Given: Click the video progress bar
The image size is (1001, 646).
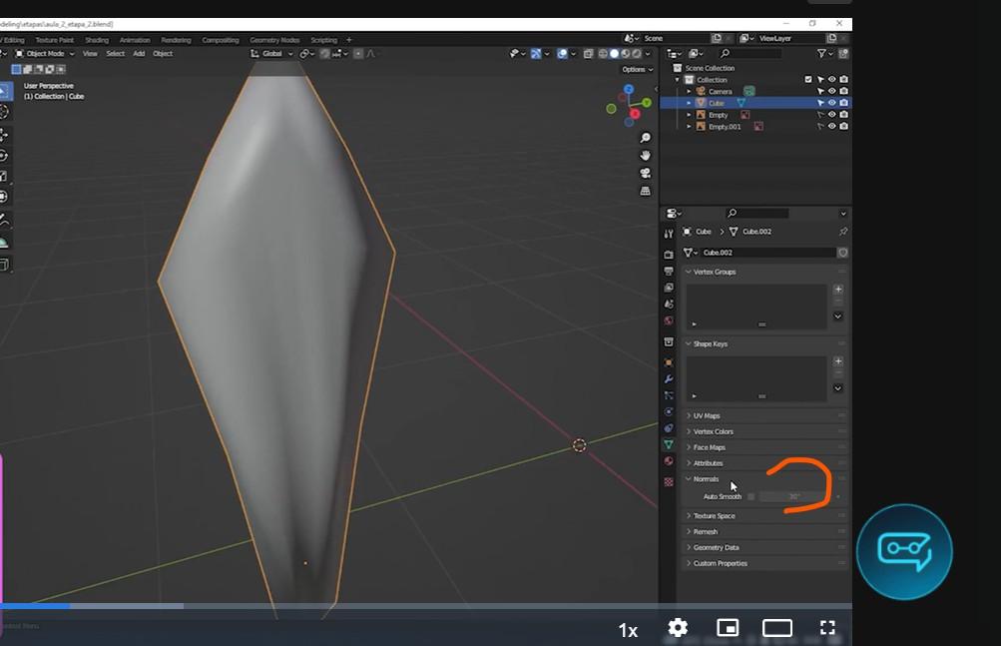Looking at the screenshot, I should (399, 606).
